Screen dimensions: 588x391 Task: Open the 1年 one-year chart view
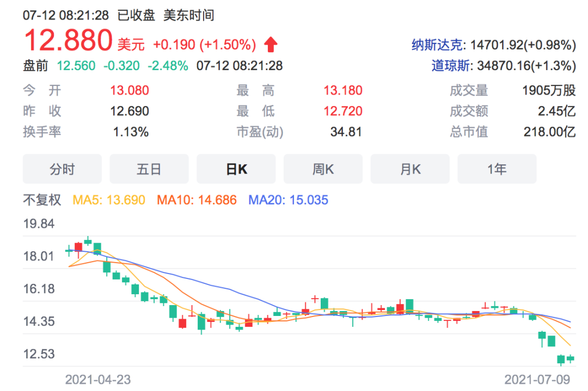[497, 169]
